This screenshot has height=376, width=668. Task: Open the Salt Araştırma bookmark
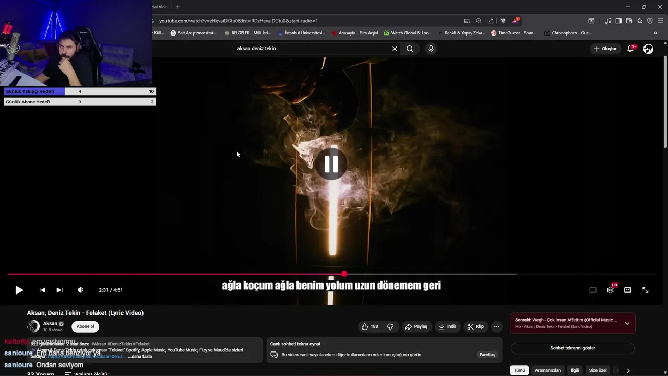coord(194,33)
